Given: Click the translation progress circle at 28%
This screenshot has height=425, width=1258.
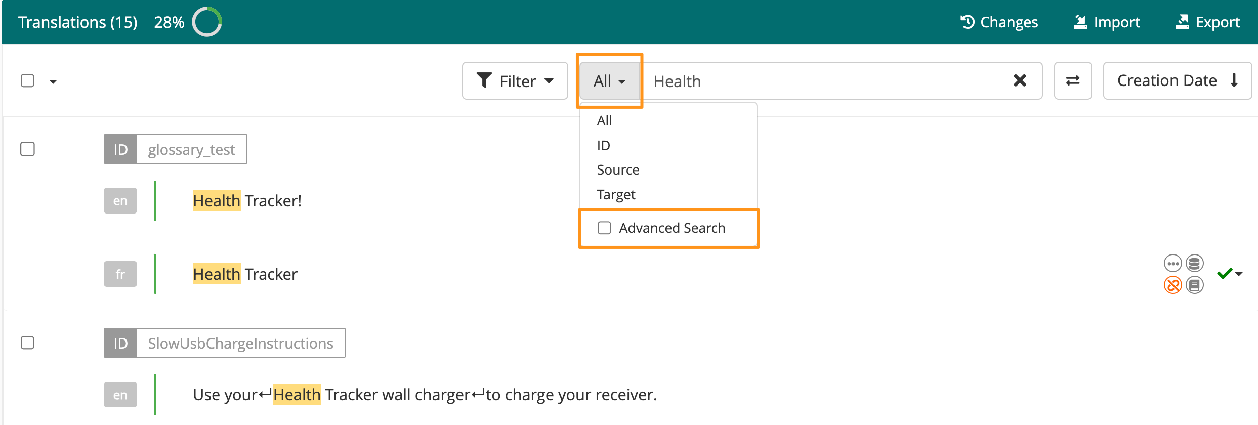Looking at the screenshot, I should [x=207, y=22].
